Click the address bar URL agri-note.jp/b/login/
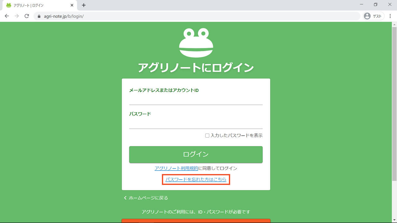 (x=64, y=16)
